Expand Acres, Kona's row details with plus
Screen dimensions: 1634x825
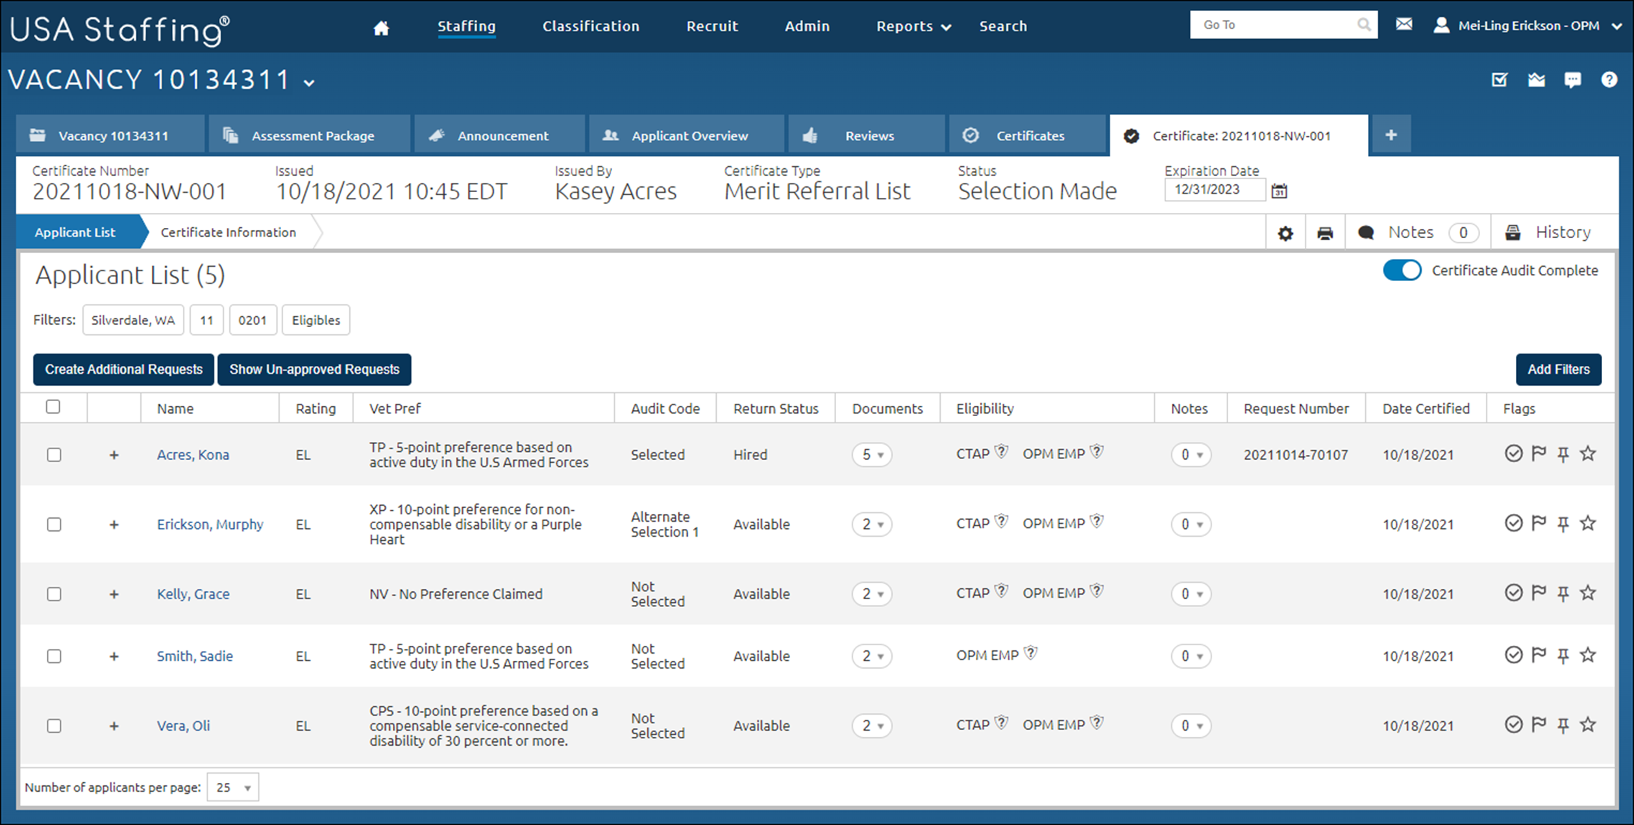114,454
